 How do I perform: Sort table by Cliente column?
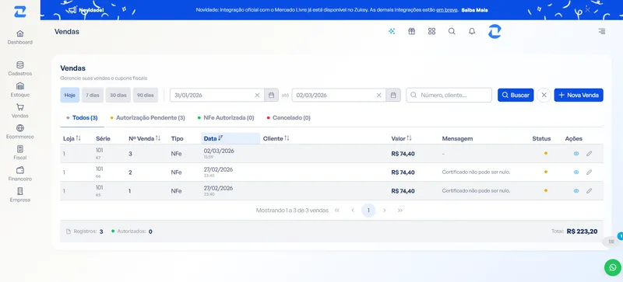(x=276, y=138)
